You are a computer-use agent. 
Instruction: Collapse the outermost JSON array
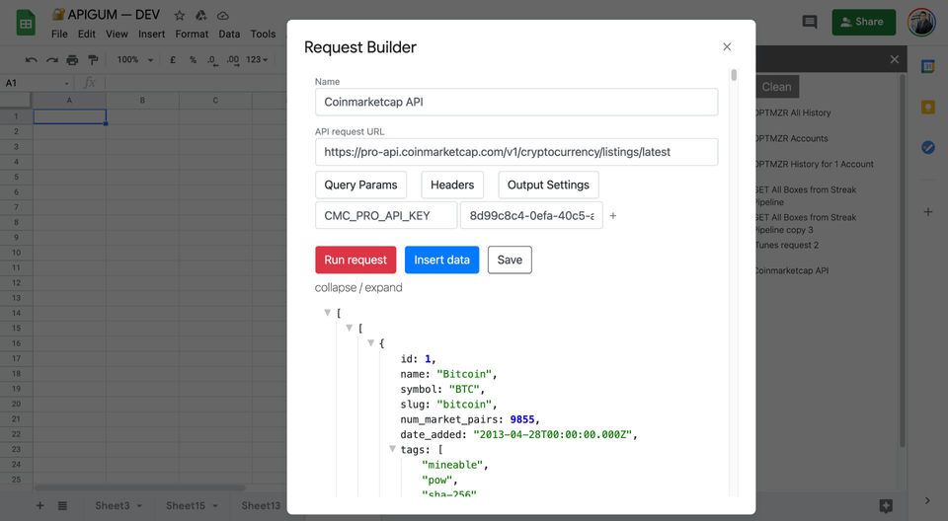coord(327,313)
